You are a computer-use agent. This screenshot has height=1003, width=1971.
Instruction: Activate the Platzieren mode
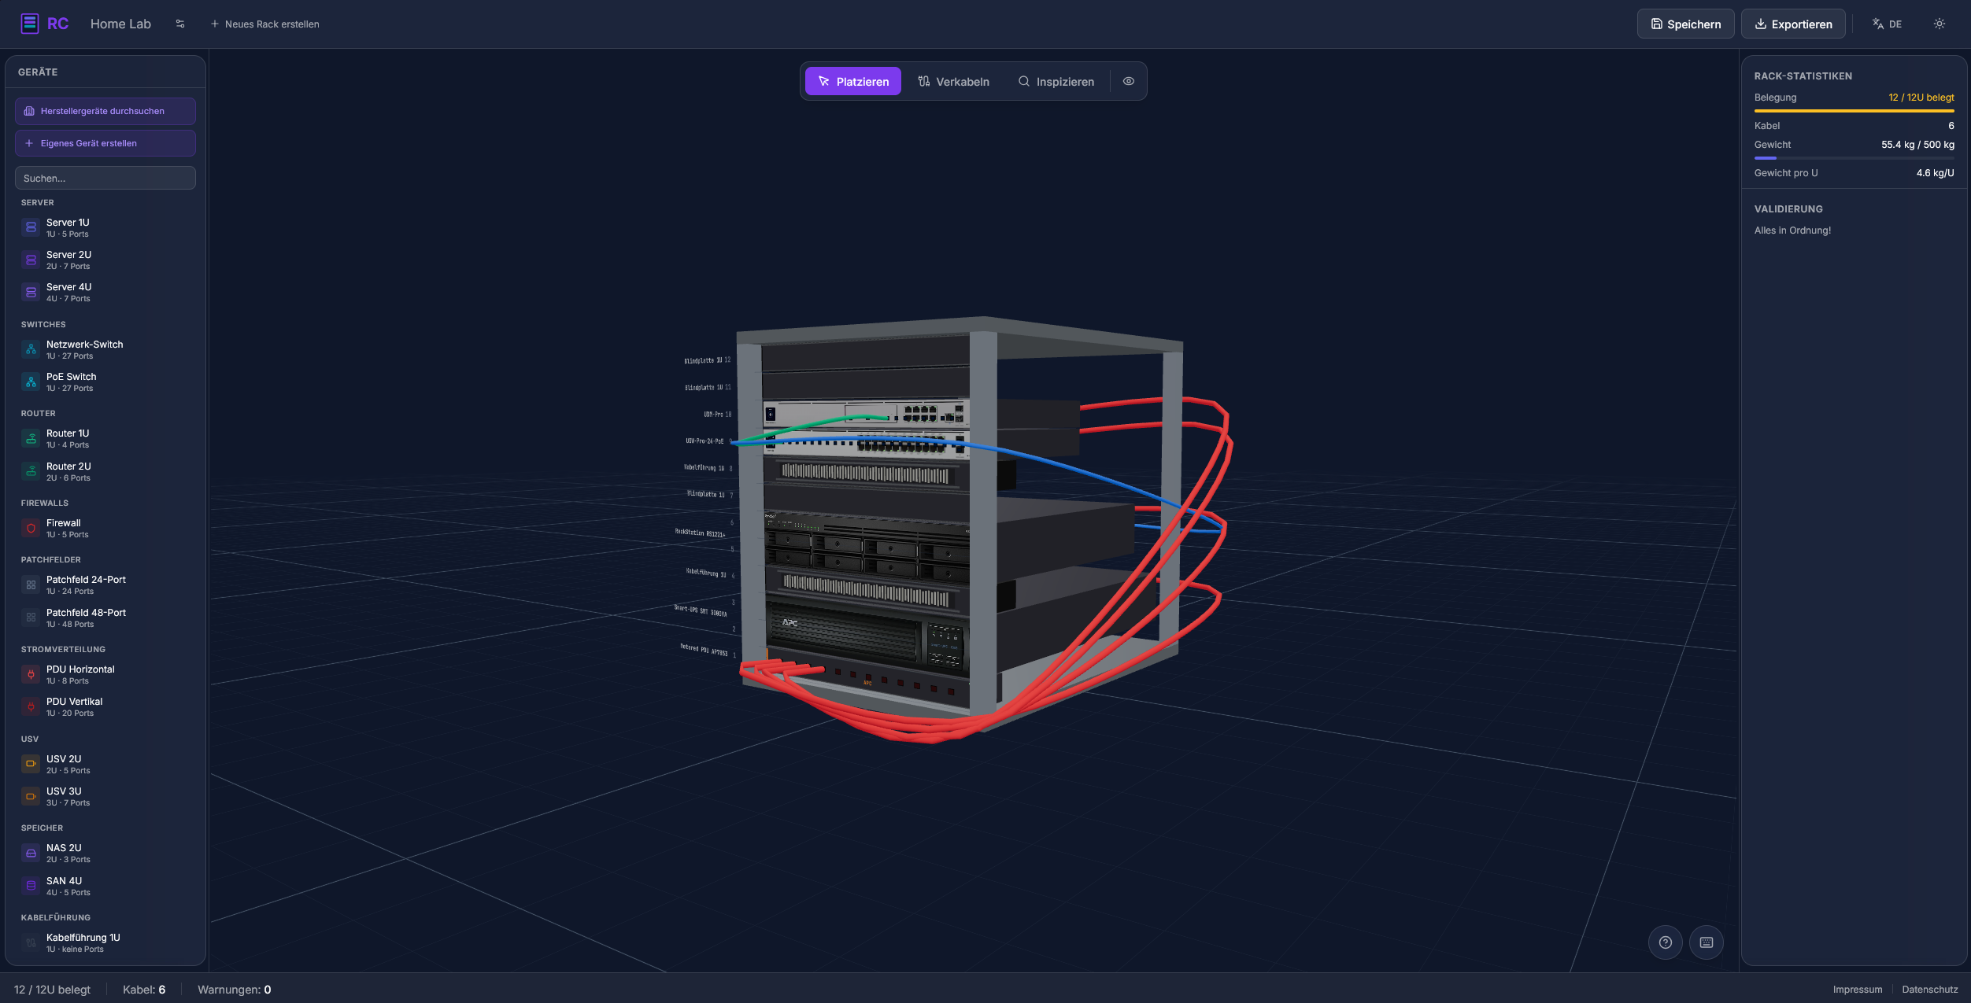pos(852,81)
